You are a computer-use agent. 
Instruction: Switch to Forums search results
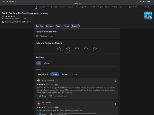pyautogui.click(x=62, y=7)
